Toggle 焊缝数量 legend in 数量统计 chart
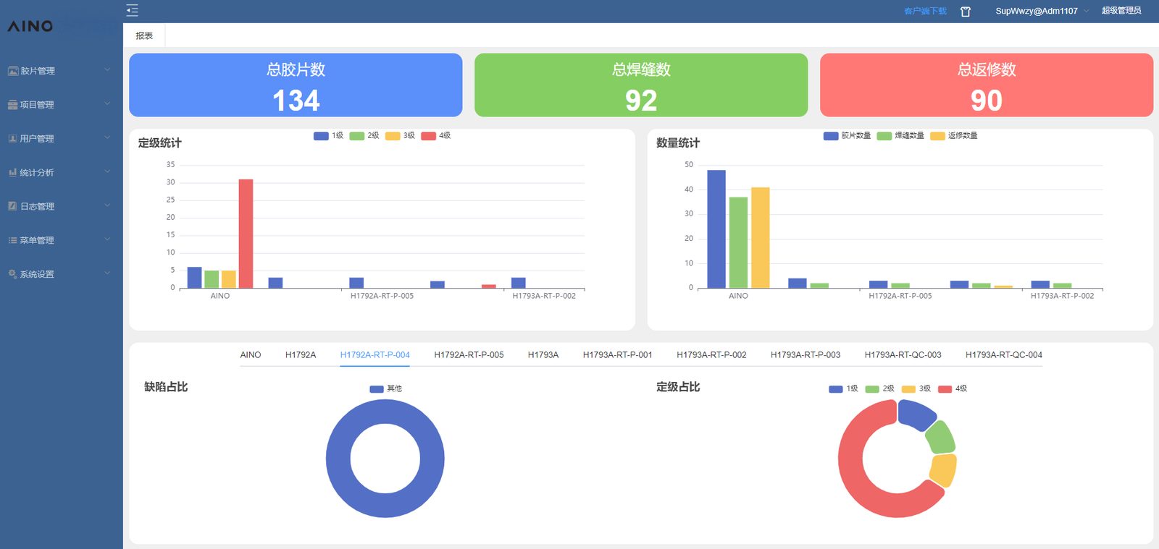Viewport: 1159px width, 549px height. (x=900, y=135)
